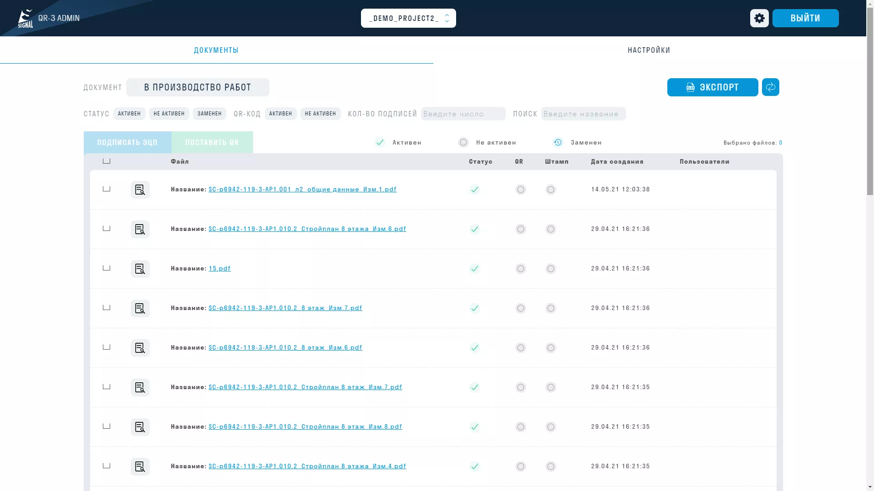
Task: Click the Активен checkmark legend icon
Action: [x=380, y=142]
